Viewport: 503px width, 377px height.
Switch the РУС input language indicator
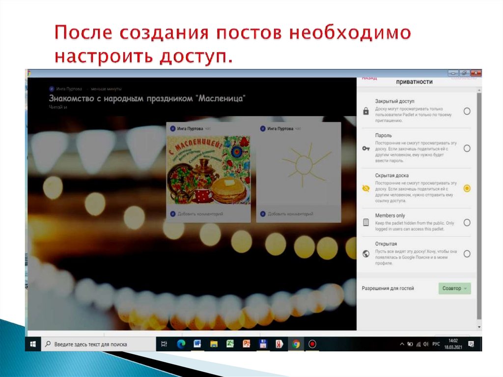click(436, 344)
